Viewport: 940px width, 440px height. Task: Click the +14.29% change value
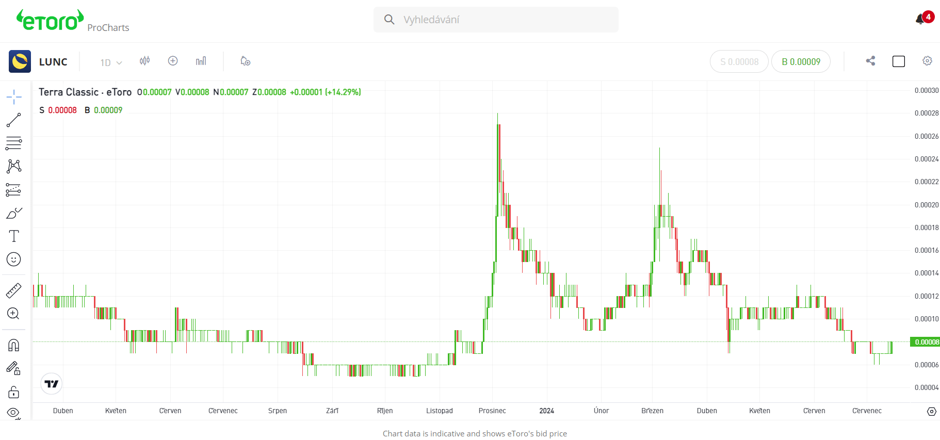point(343,92)
